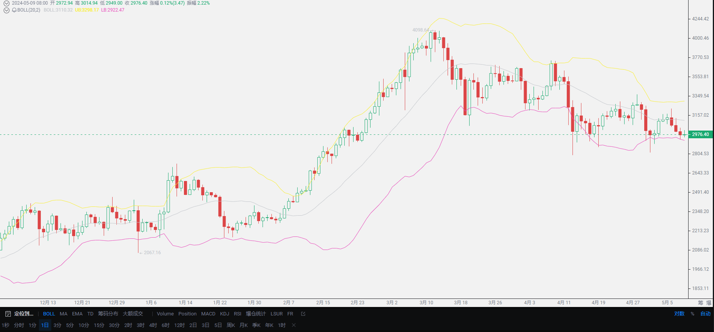Viewport: 714px width, 332px height.
Task: Toggle 对数 logarithmic price scale
Action: coord(679,314)
